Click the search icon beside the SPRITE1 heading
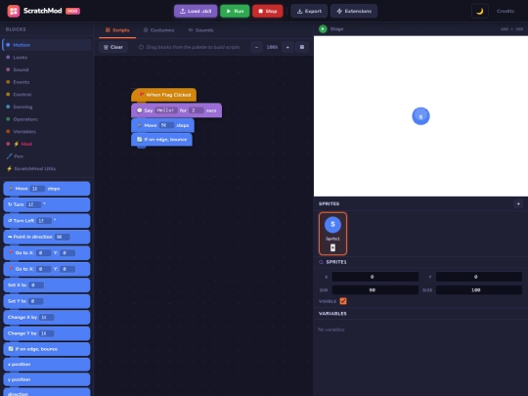This screenshot has width=528, height=396. pos(321,262)
